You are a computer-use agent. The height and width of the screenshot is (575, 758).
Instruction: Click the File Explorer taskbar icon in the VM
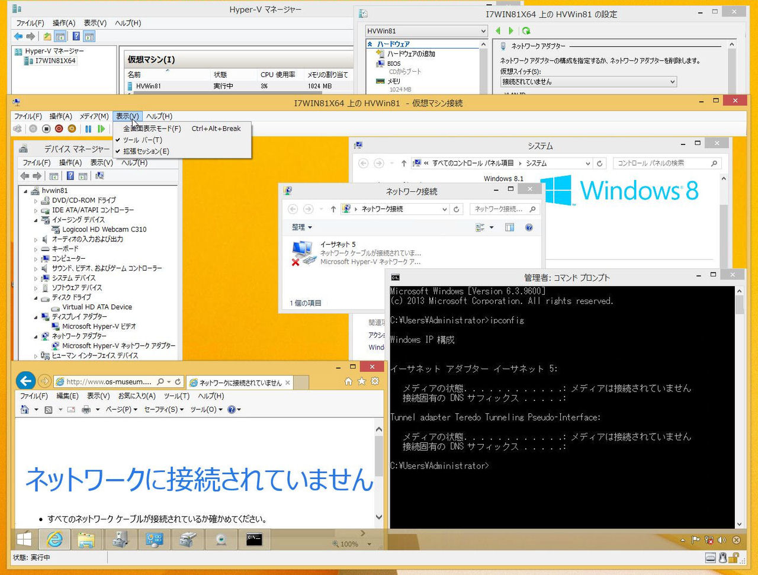(x=86, y=539)
